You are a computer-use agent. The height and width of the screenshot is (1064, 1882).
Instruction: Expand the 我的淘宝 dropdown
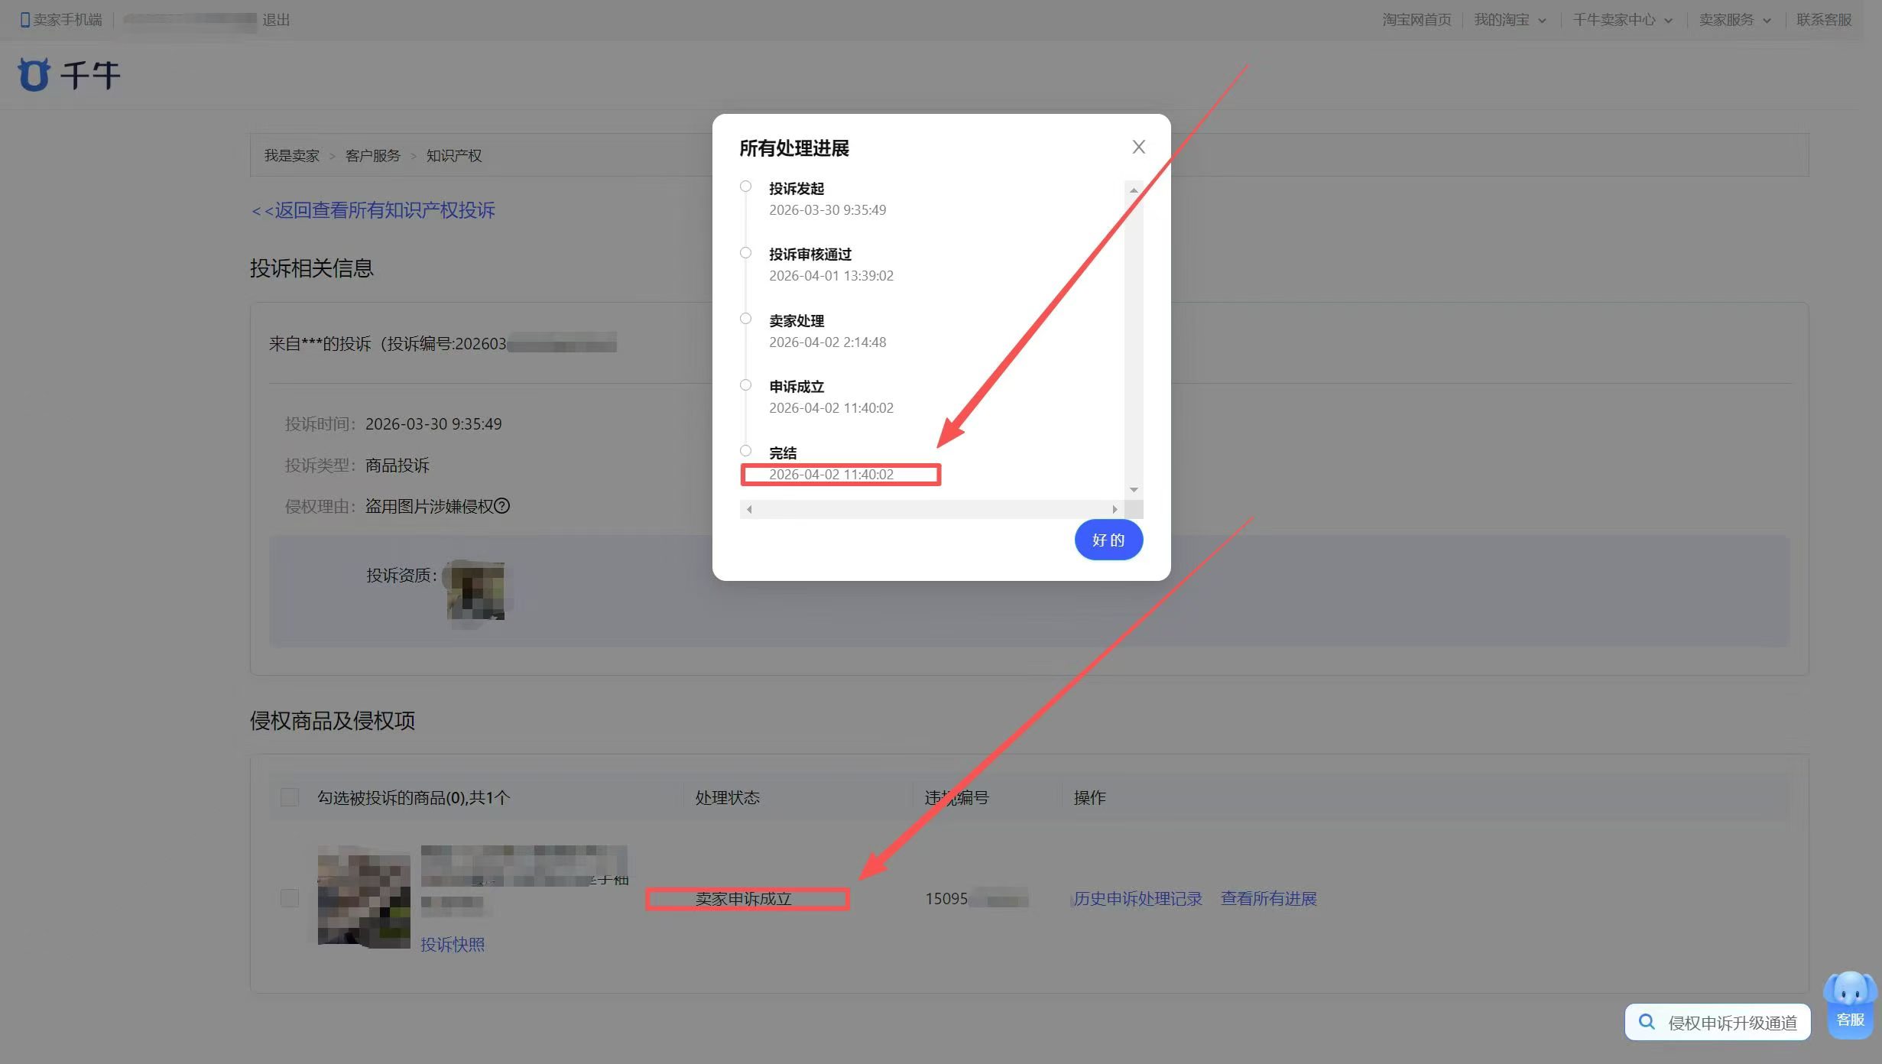pos(1509,20)
